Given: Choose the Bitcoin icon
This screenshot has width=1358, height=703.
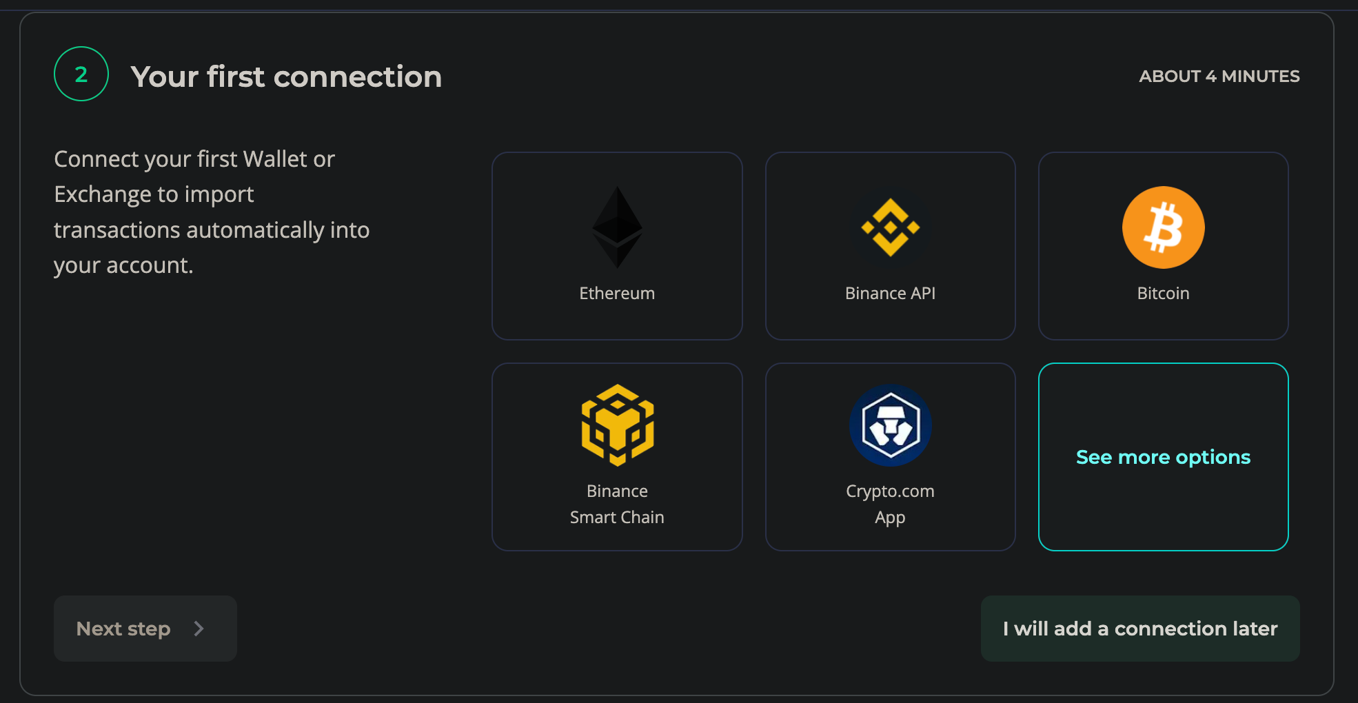Looking at the screenshot, I should click(1163, 227).
